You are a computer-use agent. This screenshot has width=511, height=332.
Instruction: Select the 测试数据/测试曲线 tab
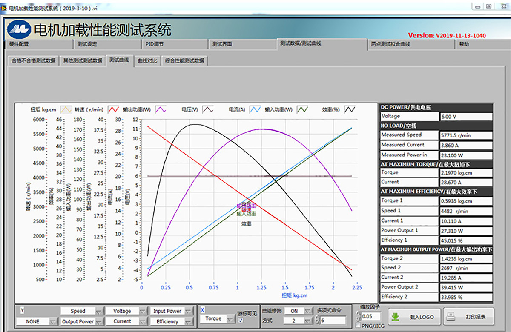pyautogui.click(x=321, y=43)
